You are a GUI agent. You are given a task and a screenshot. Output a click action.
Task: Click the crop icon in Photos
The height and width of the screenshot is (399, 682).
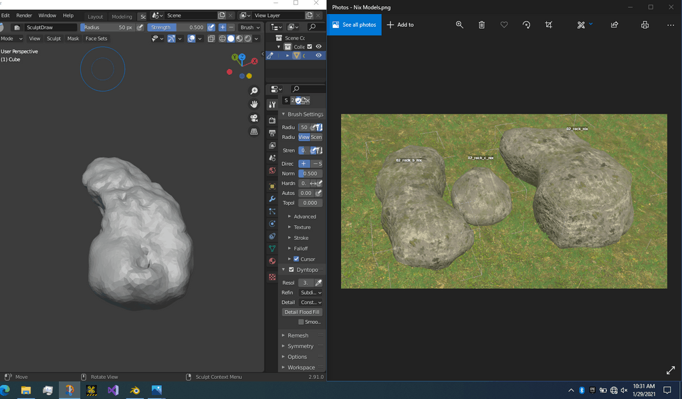(x=549, y=25)
